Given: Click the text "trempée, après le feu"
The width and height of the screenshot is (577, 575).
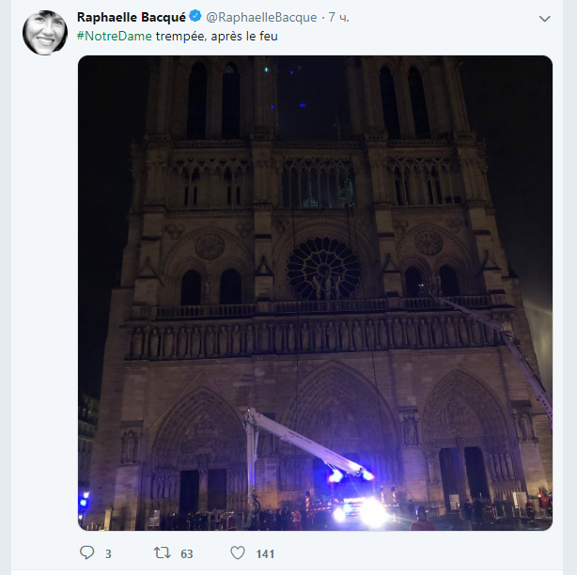Looking at the screenshot, I should [x=217, y=37].
